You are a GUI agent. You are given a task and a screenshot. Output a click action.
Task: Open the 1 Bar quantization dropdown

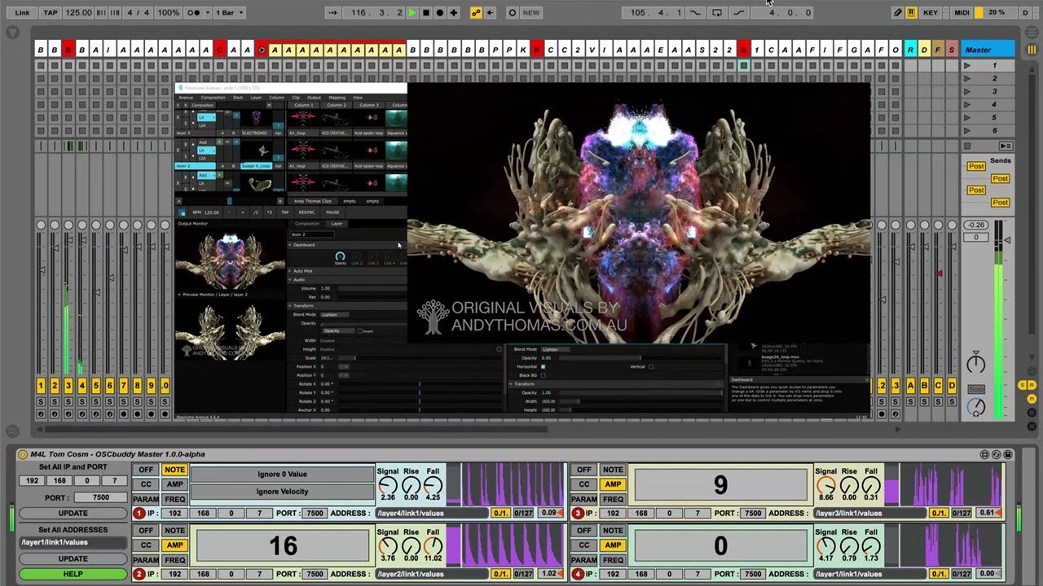pos(228,13)
